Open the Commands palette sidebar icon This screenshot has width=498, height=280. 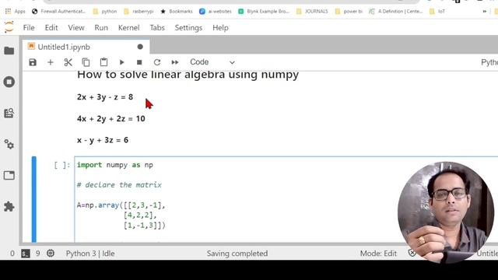coord(9,113)
